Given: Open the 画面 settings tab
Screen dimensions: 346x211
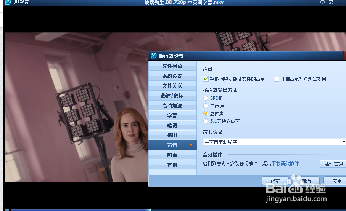Looking at the screenshot, I should pos(172,155).
